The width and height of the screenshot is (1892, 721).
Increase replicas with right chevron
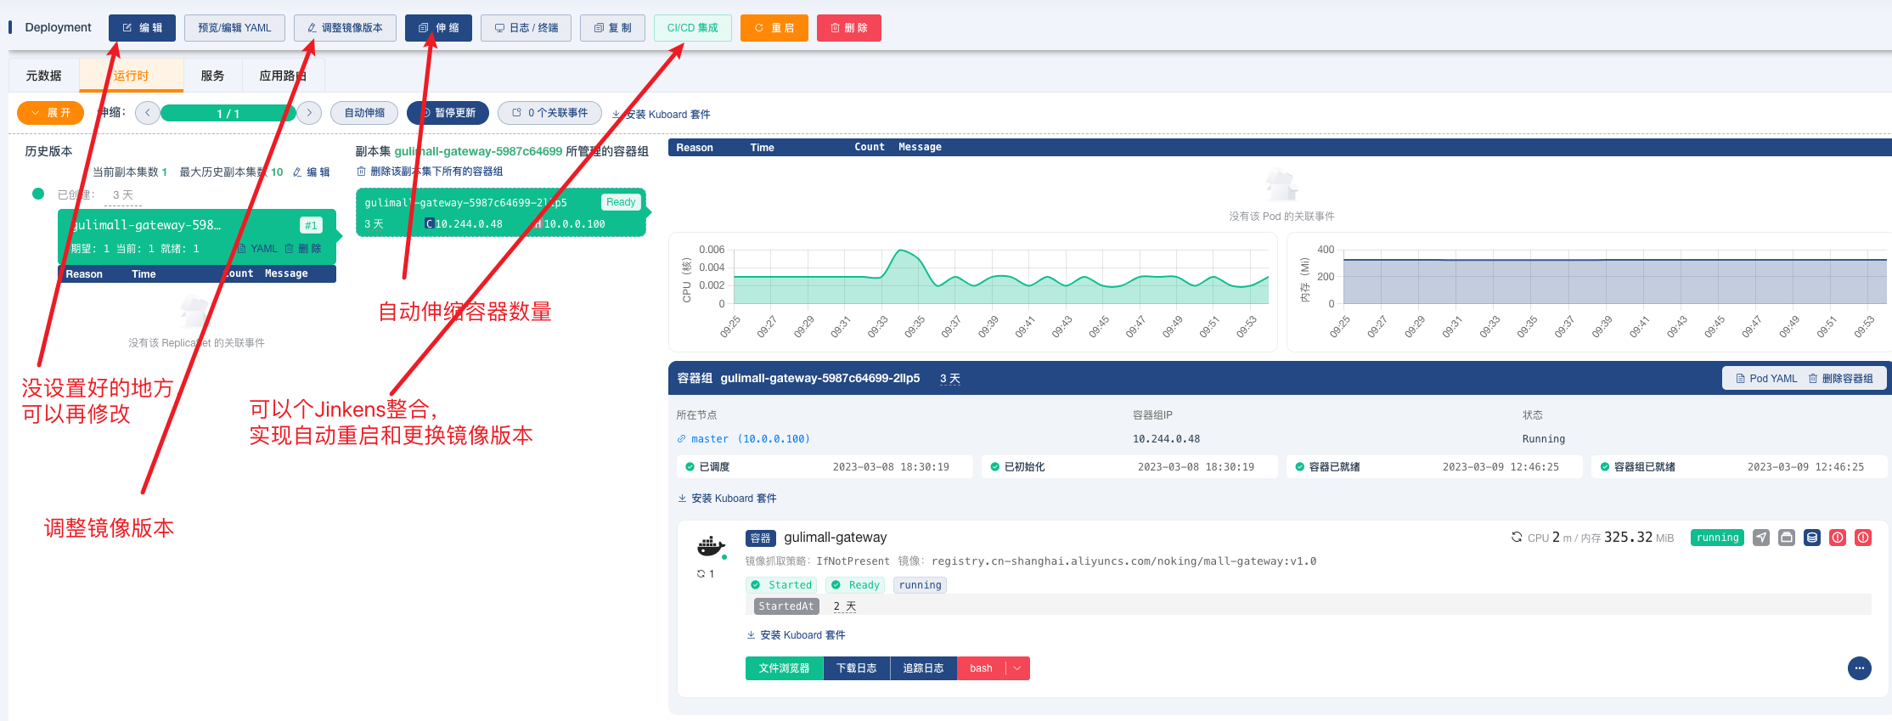(309, 113)
